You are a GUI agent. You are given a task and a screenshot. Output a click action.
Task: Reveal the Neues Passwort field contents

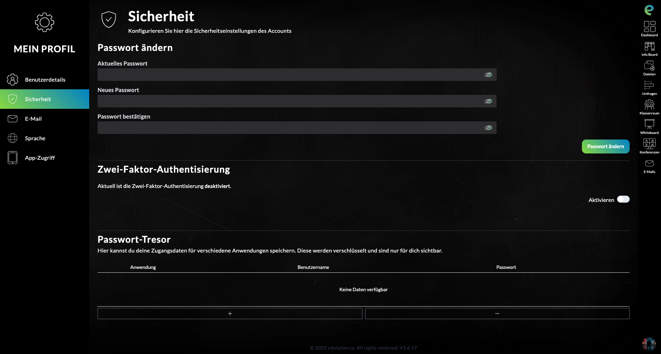[488, 101]
